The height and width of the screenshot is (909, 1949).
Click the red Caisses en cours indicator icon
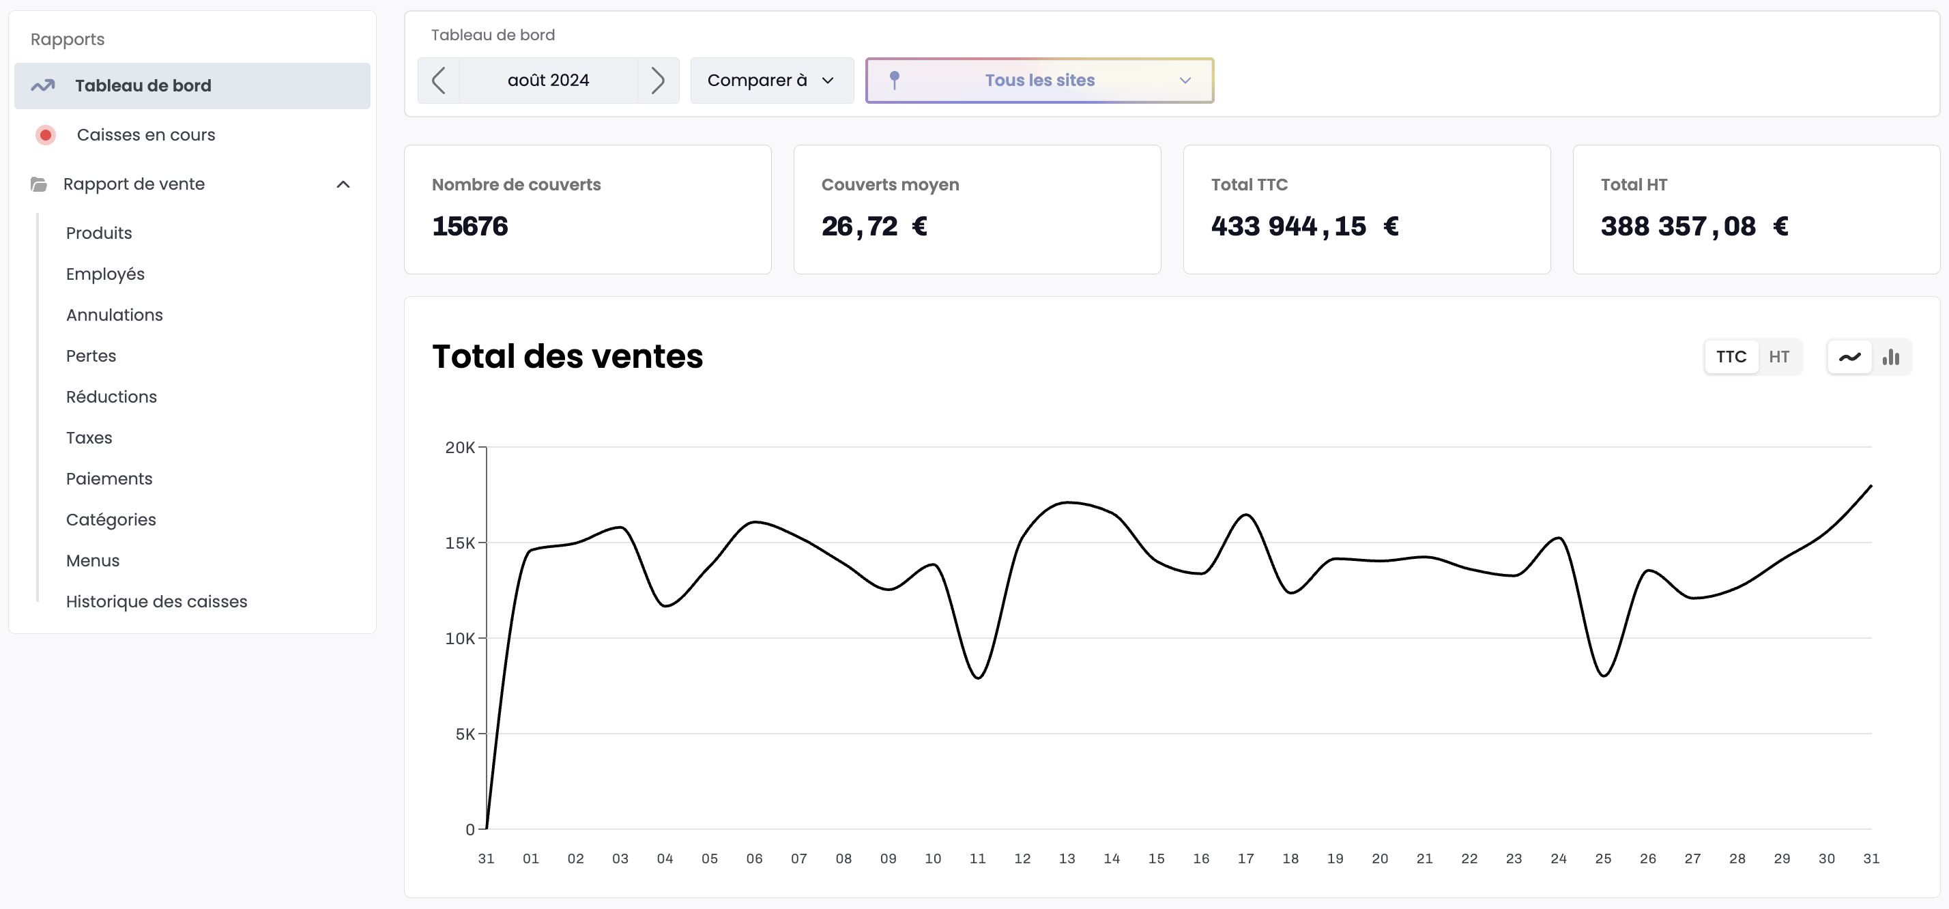click(x=44, y=134)
